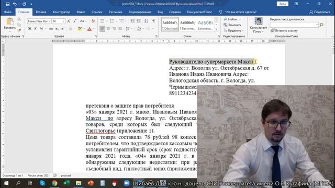
Task: Switch to the Вставка tab
Action: coord(41,12)
